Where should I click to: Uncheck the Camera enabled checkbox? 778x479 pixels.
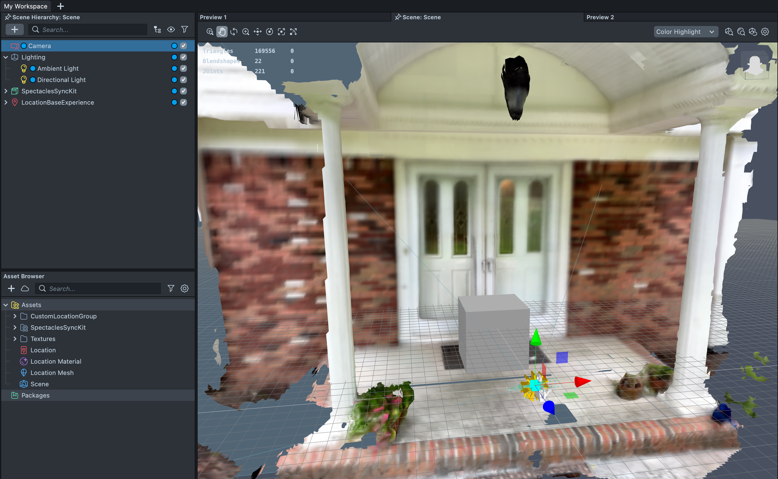[183, 46]
